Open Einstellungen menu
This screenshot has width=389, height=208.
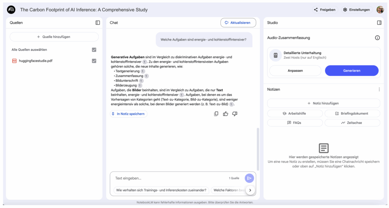click(x=356, y=10)
